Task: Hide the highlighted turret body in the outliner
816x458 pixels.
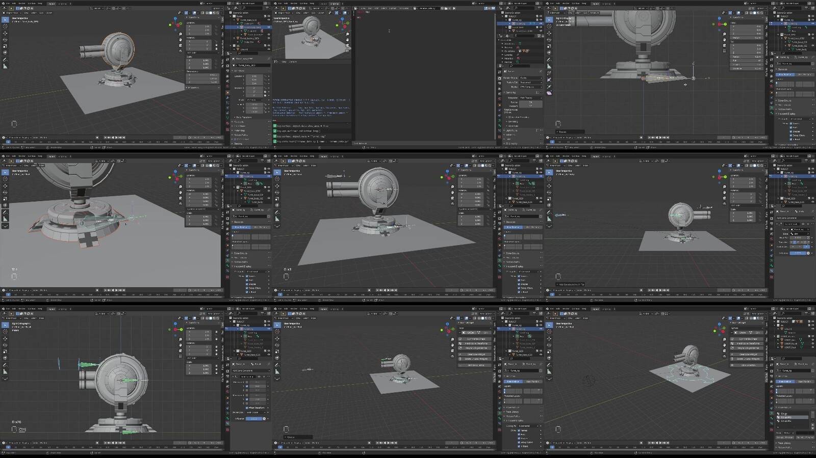Action: (269, 27)
